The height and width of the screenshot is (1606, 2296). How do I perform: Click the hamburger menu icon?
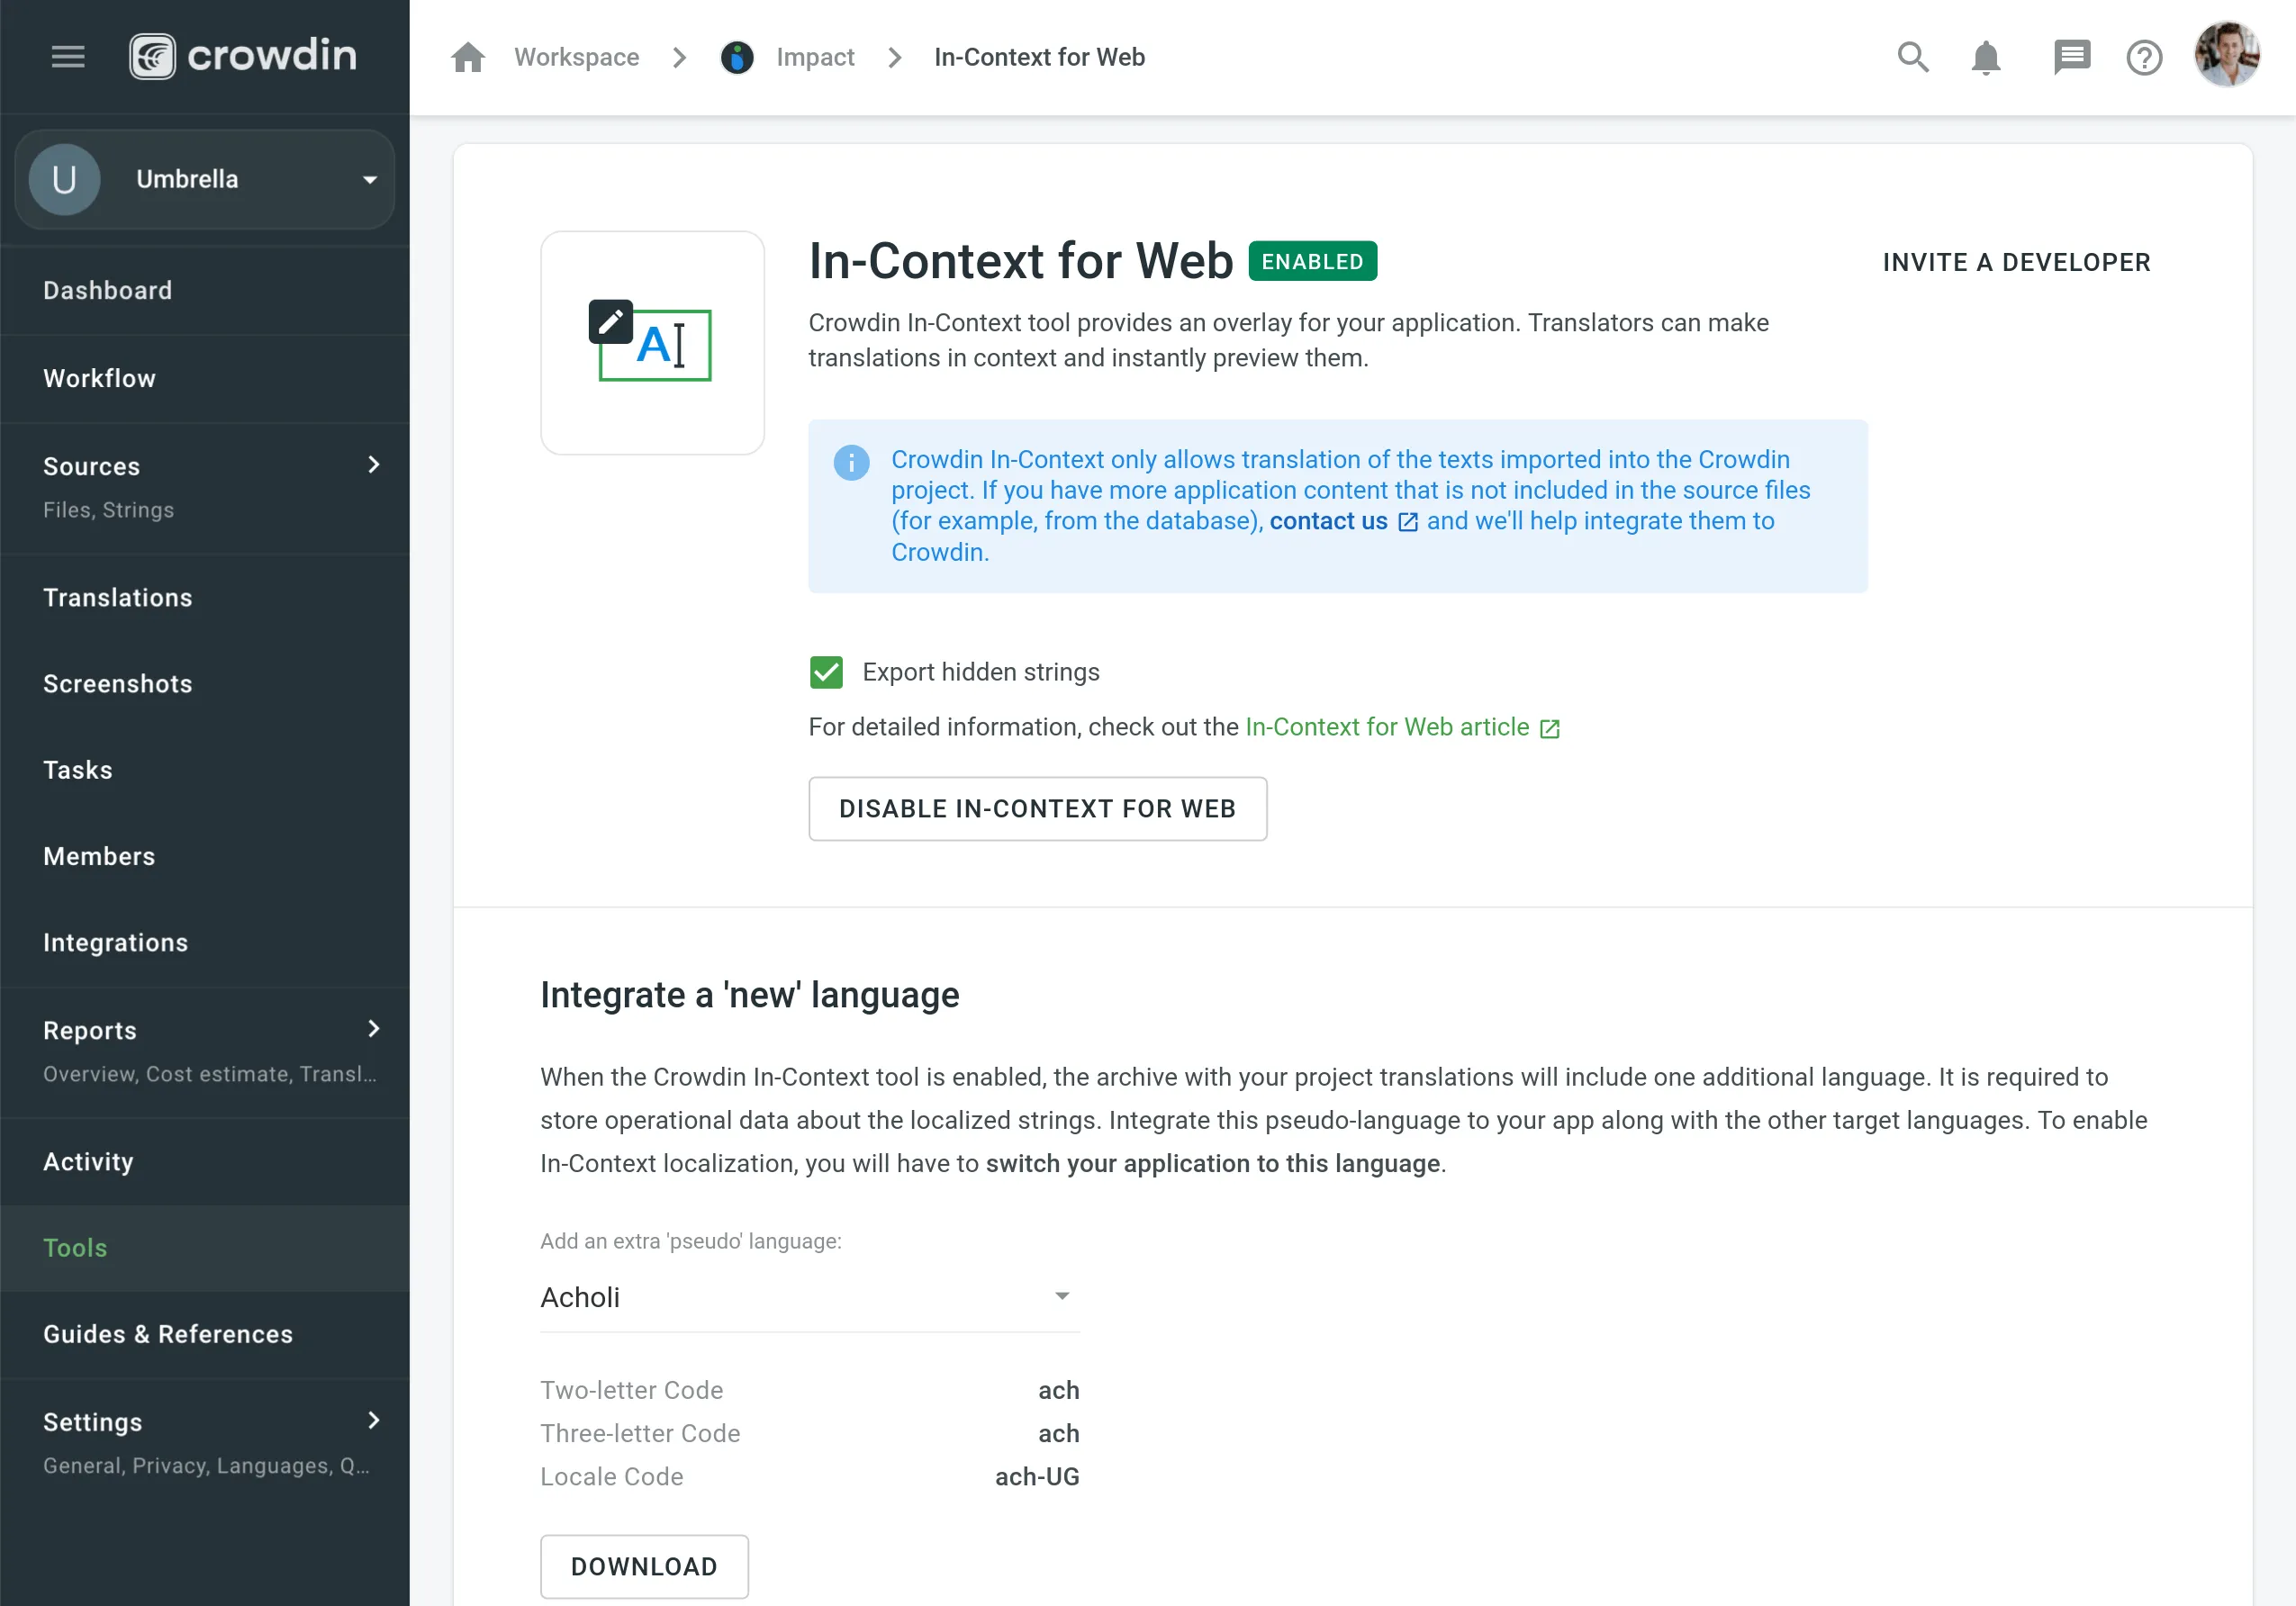(x=67, y=58)
